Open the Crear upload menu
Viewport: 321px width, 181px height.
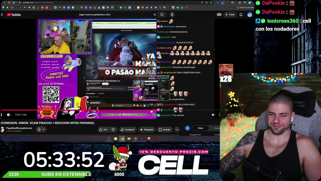point(230,15)
